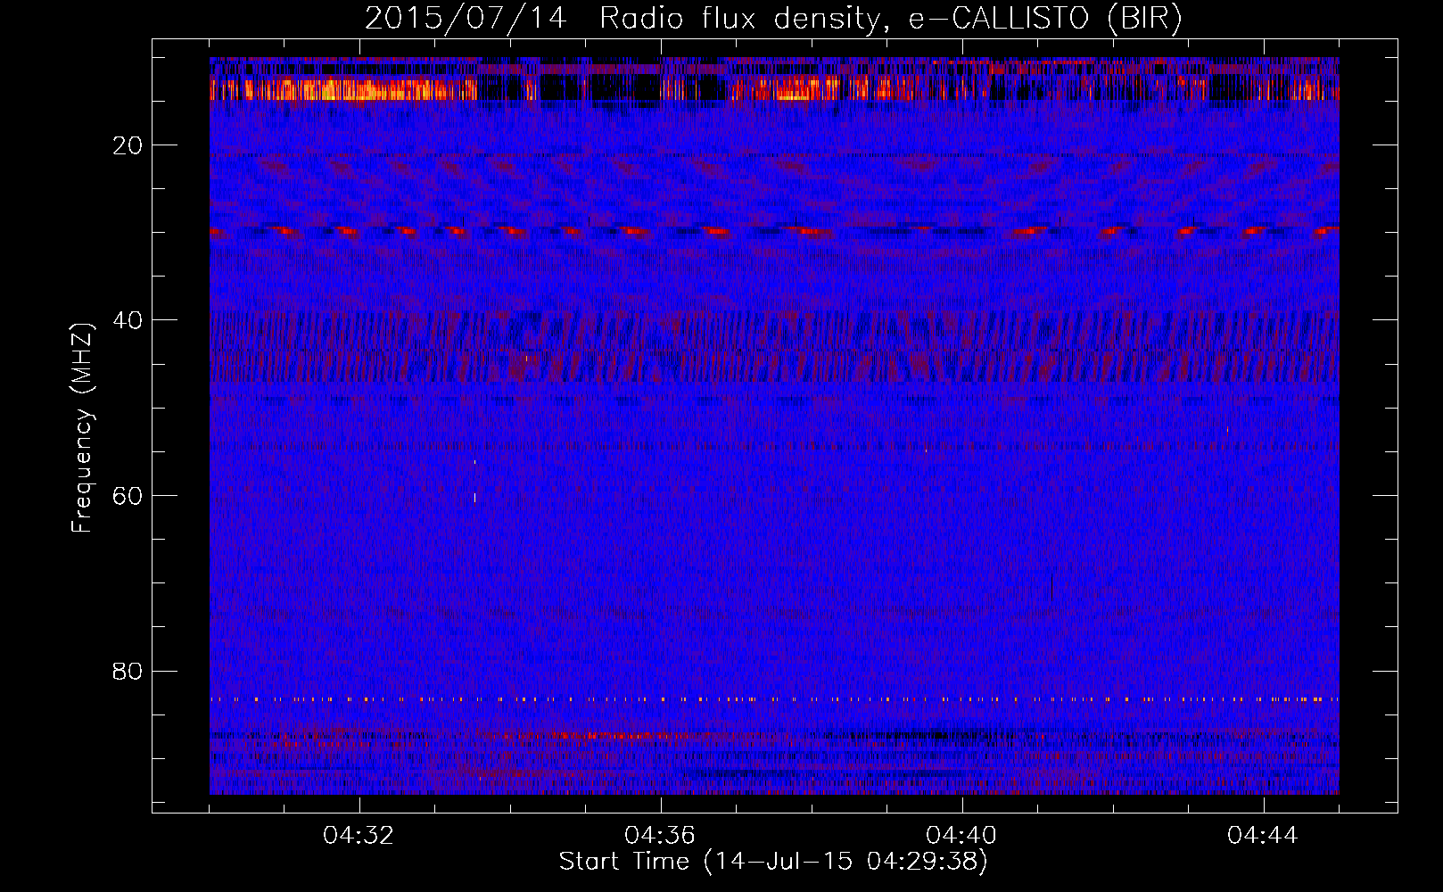Click the '04:40' time tick label
Screen dimensions: 1443x892
tap(961, 836)
